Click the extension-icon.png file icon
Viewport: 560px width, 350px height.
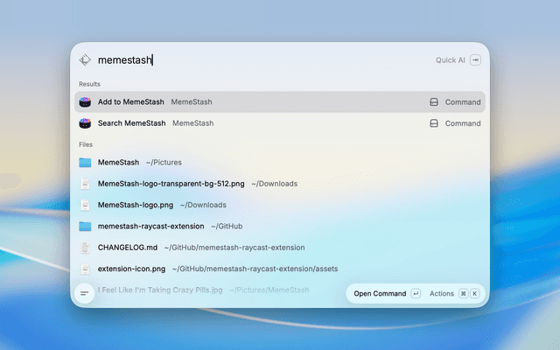85,269
